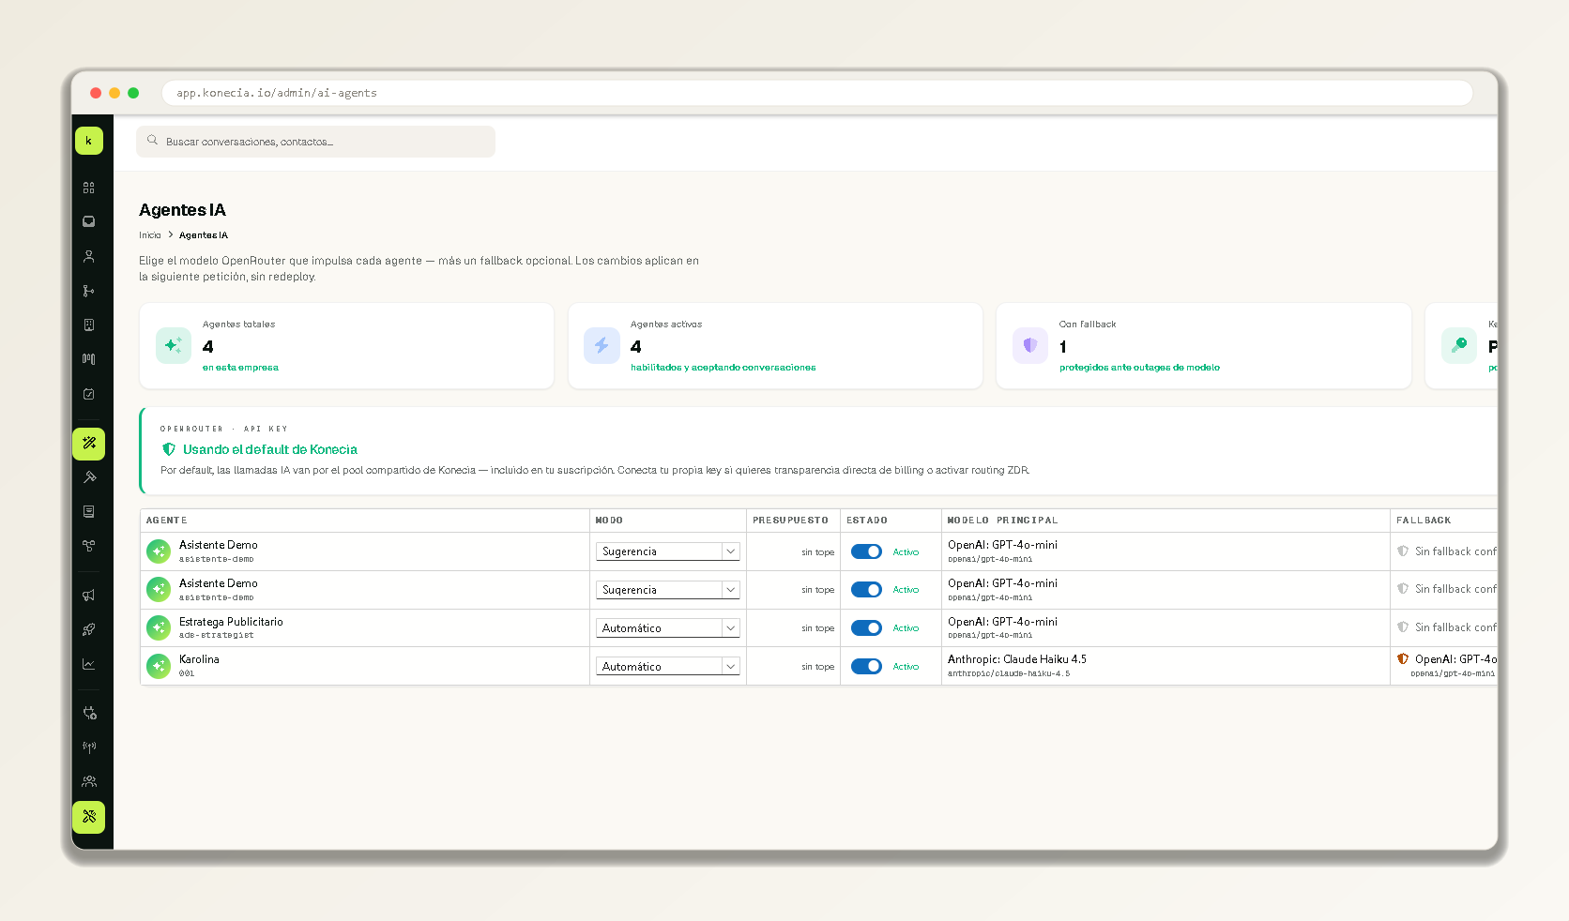Focus the Buscar conversaciones search field

pyautogui.click(x=315, y=142)
